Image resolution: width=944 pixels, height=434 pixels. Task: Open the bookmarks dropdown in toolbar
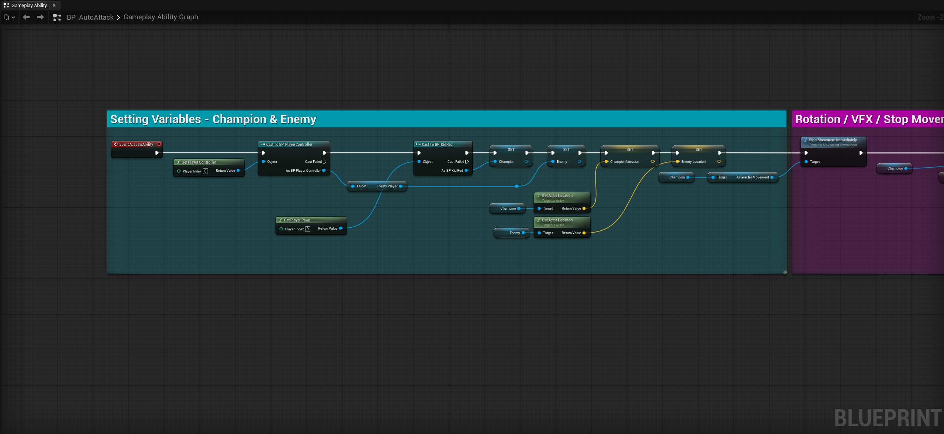[x=10, y=17]
